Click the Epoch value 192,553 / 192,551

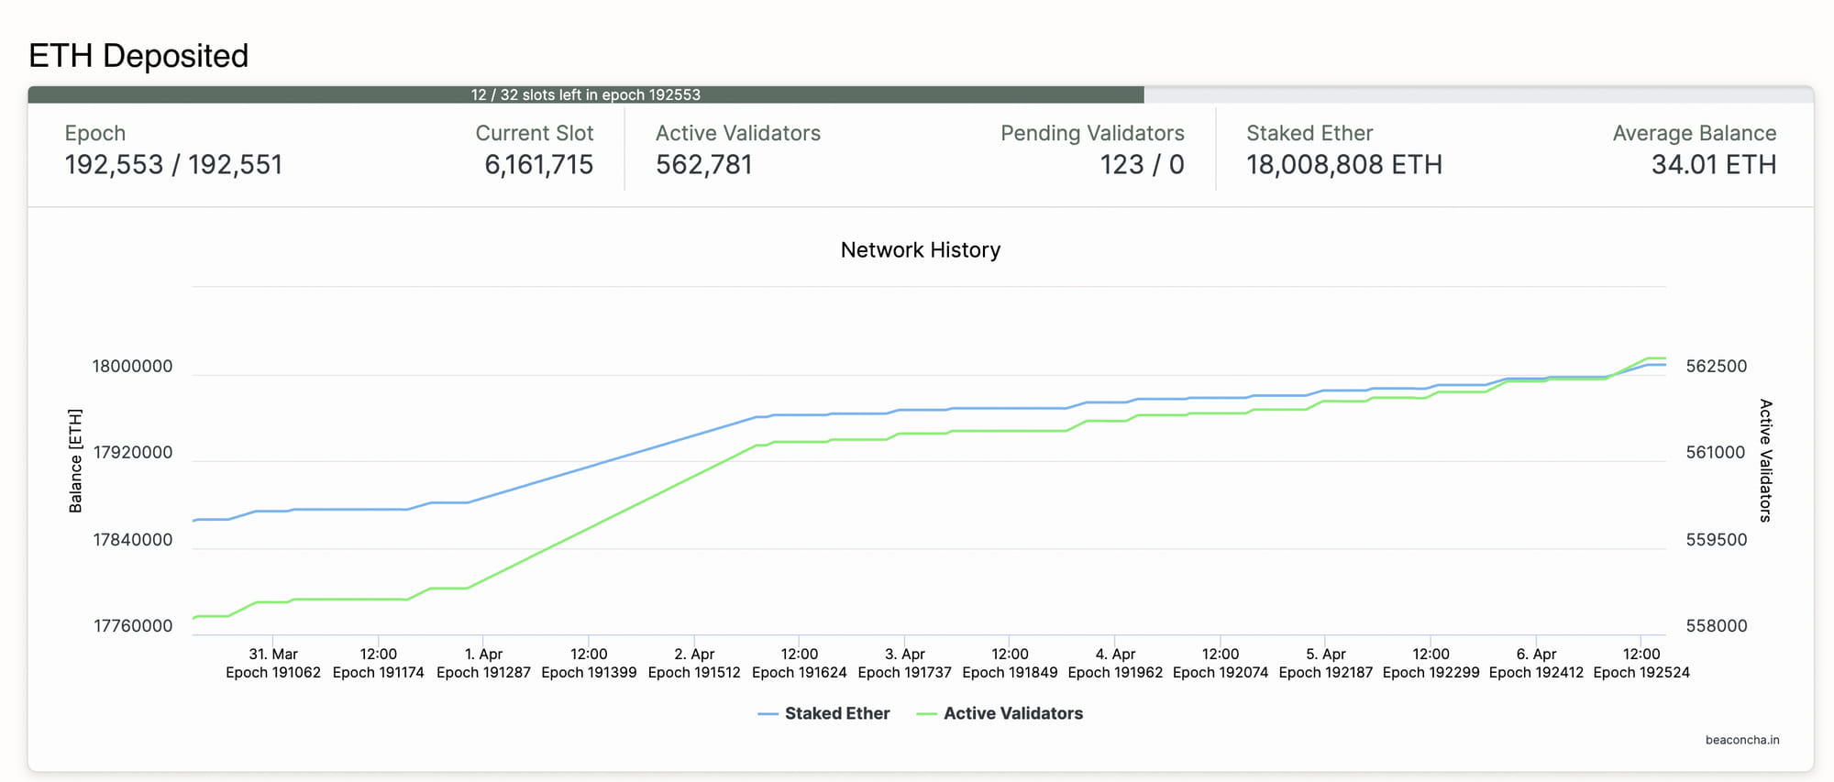click(173, 165)
